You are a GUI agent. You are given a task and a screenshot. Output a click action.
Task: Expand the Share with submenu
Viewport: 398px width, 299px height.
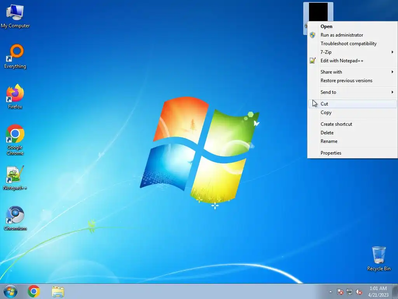coord(353,72)
